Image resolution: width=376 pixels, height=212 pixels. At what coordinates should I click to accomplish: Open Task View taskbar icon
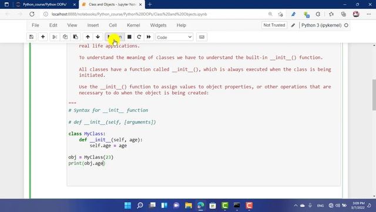[152, 206]
